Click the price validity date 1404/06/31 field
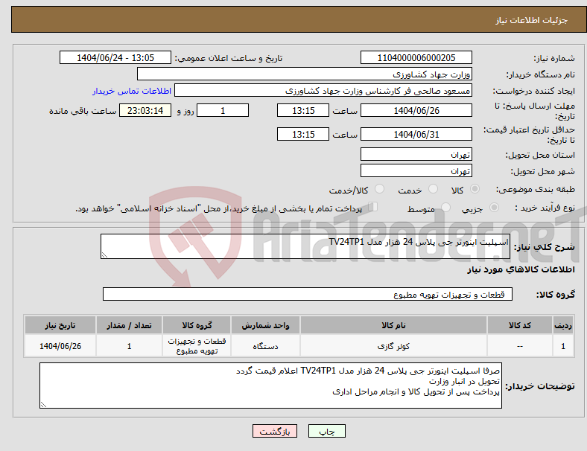Image resolution: width=587 pixels, height=451 pixels. pos(416,134)
